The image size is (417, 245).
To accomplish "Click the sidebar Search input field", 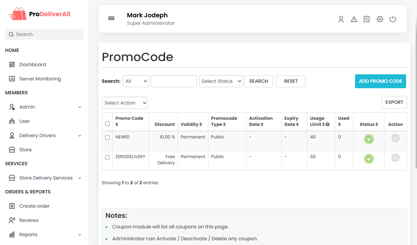I will (44, 34).
